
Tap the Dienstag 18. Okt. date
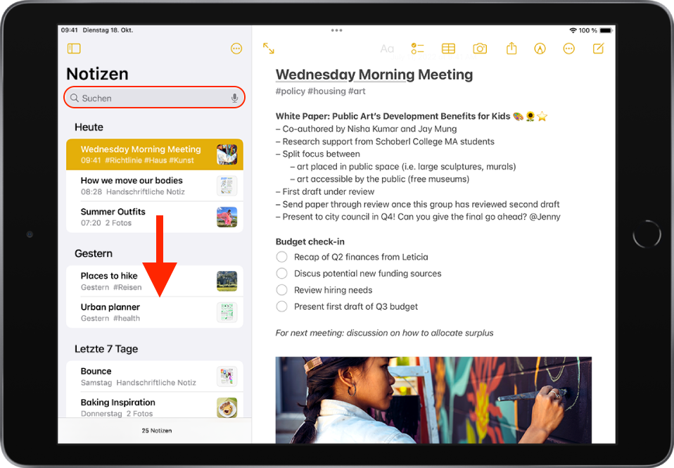pos(108,30)
